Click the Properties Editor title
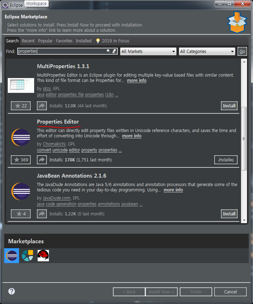This screenshot has height=304, width=253. pyautogui.click(x=58, y=122)
